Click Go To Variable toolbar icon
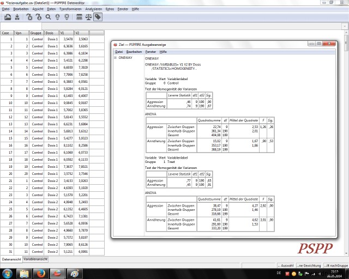349x279 pixels. [29, 17]
